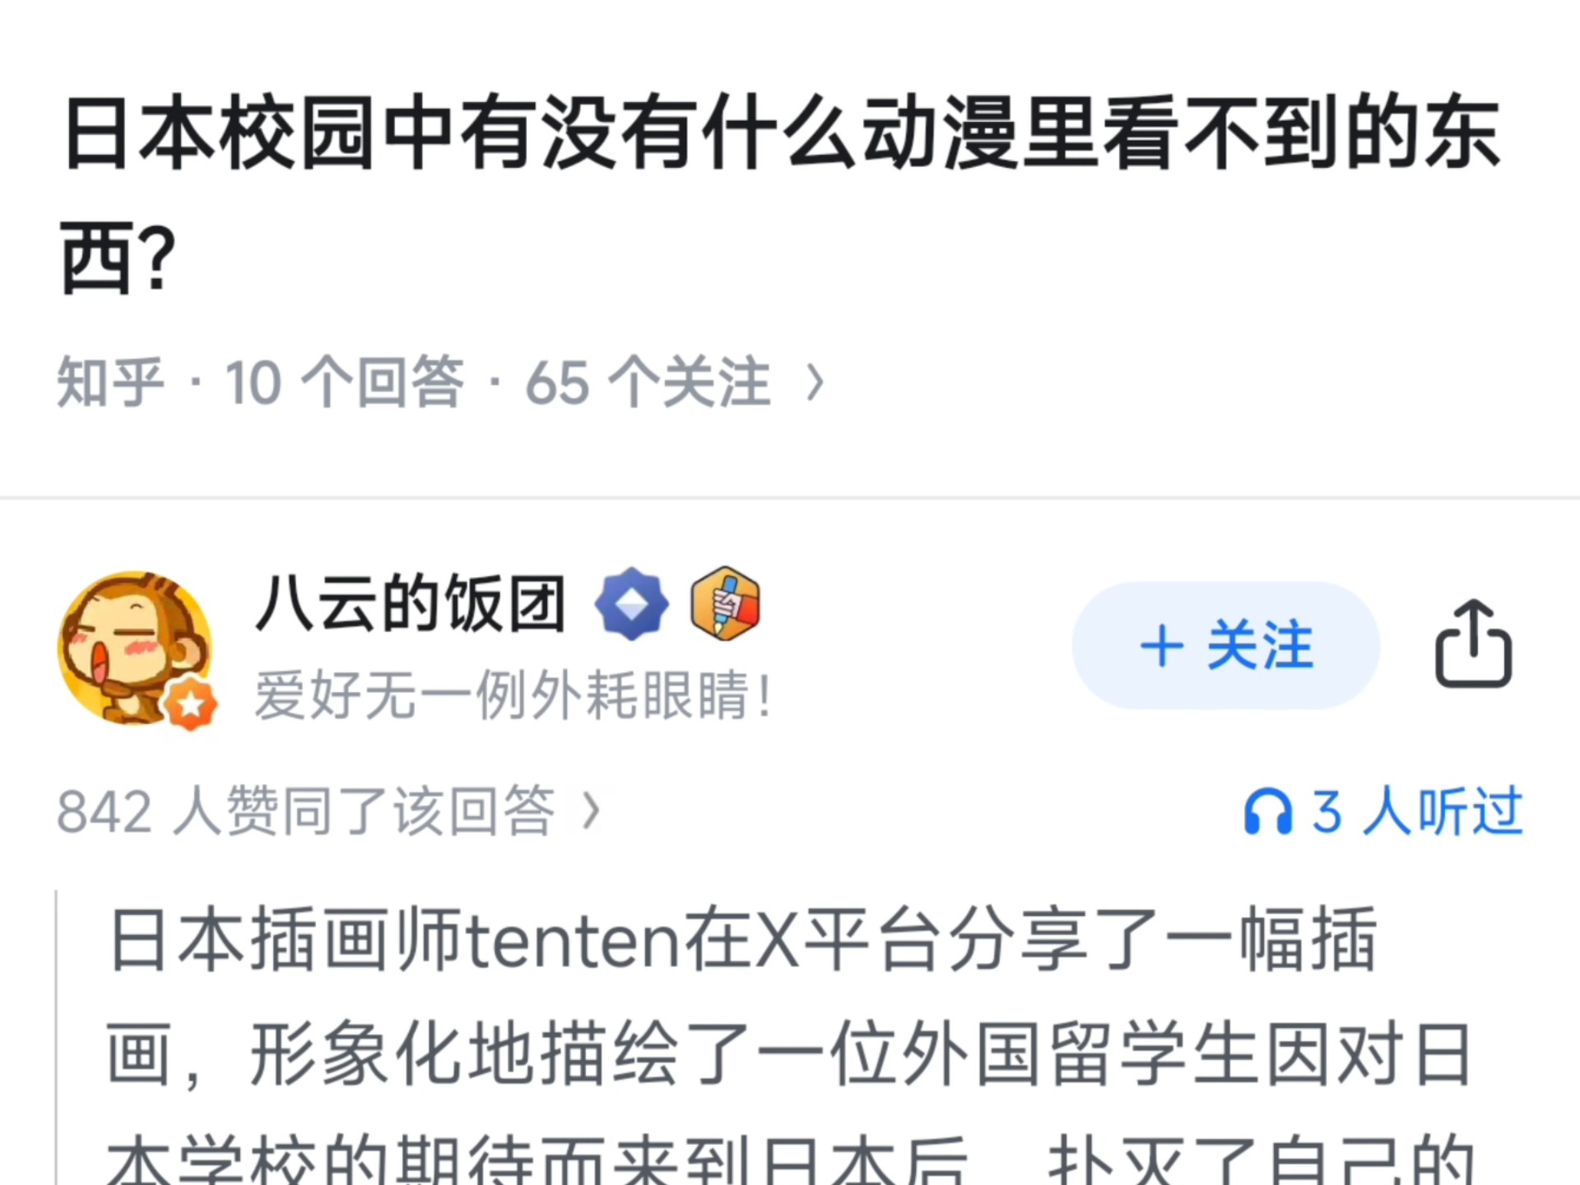This screenshot has height=1185, width=1580.
Task: Click 3 人听过 listen count
Action: pos(1417,811)
